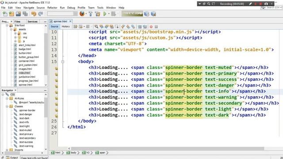
Task: Click the Build Project hammer icon
Action: (x=91, y=14)
